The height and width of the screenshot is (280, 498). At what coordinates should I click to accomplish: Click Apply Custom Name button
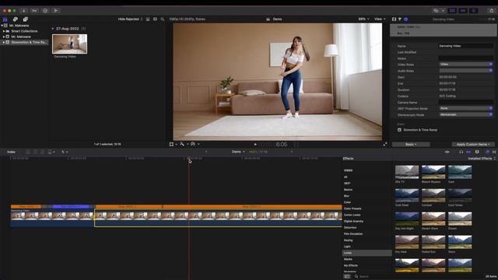click(473, 145)
